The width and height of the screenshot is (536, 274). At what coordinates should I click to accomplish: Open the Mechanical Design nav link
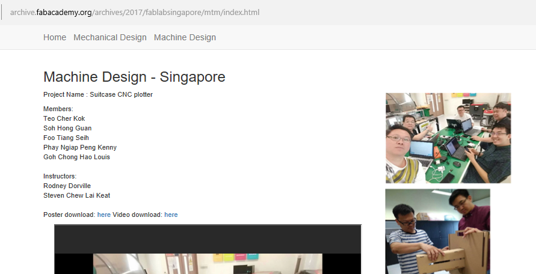(x=109, y=37)
